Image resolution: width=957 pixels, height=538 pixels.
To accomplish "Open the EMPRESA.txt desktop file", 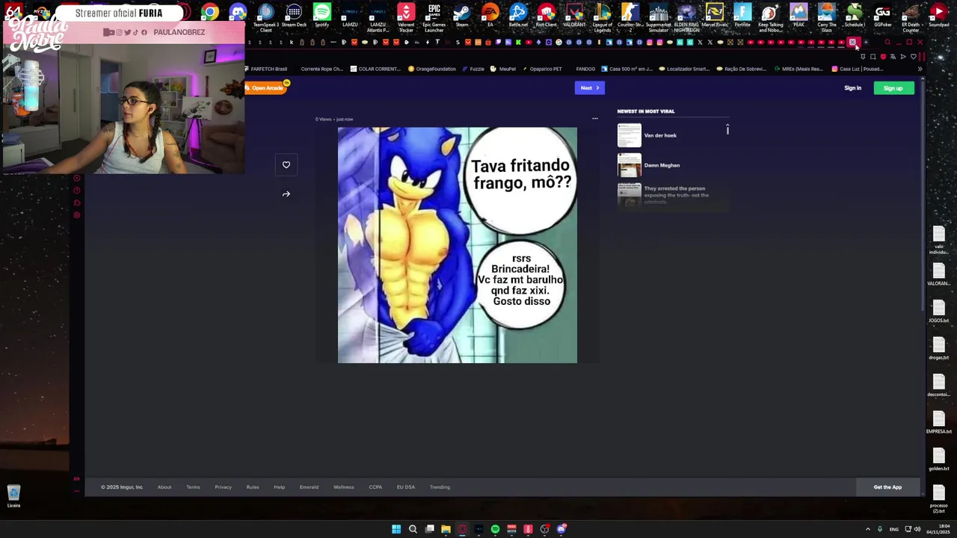I will pos(938,421).
